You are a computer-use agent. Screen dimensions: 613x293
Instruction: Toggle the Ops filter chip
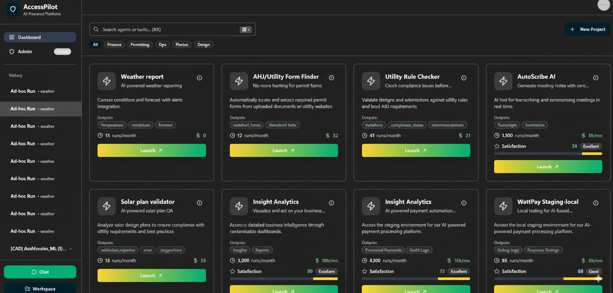(x=162, y=44)
